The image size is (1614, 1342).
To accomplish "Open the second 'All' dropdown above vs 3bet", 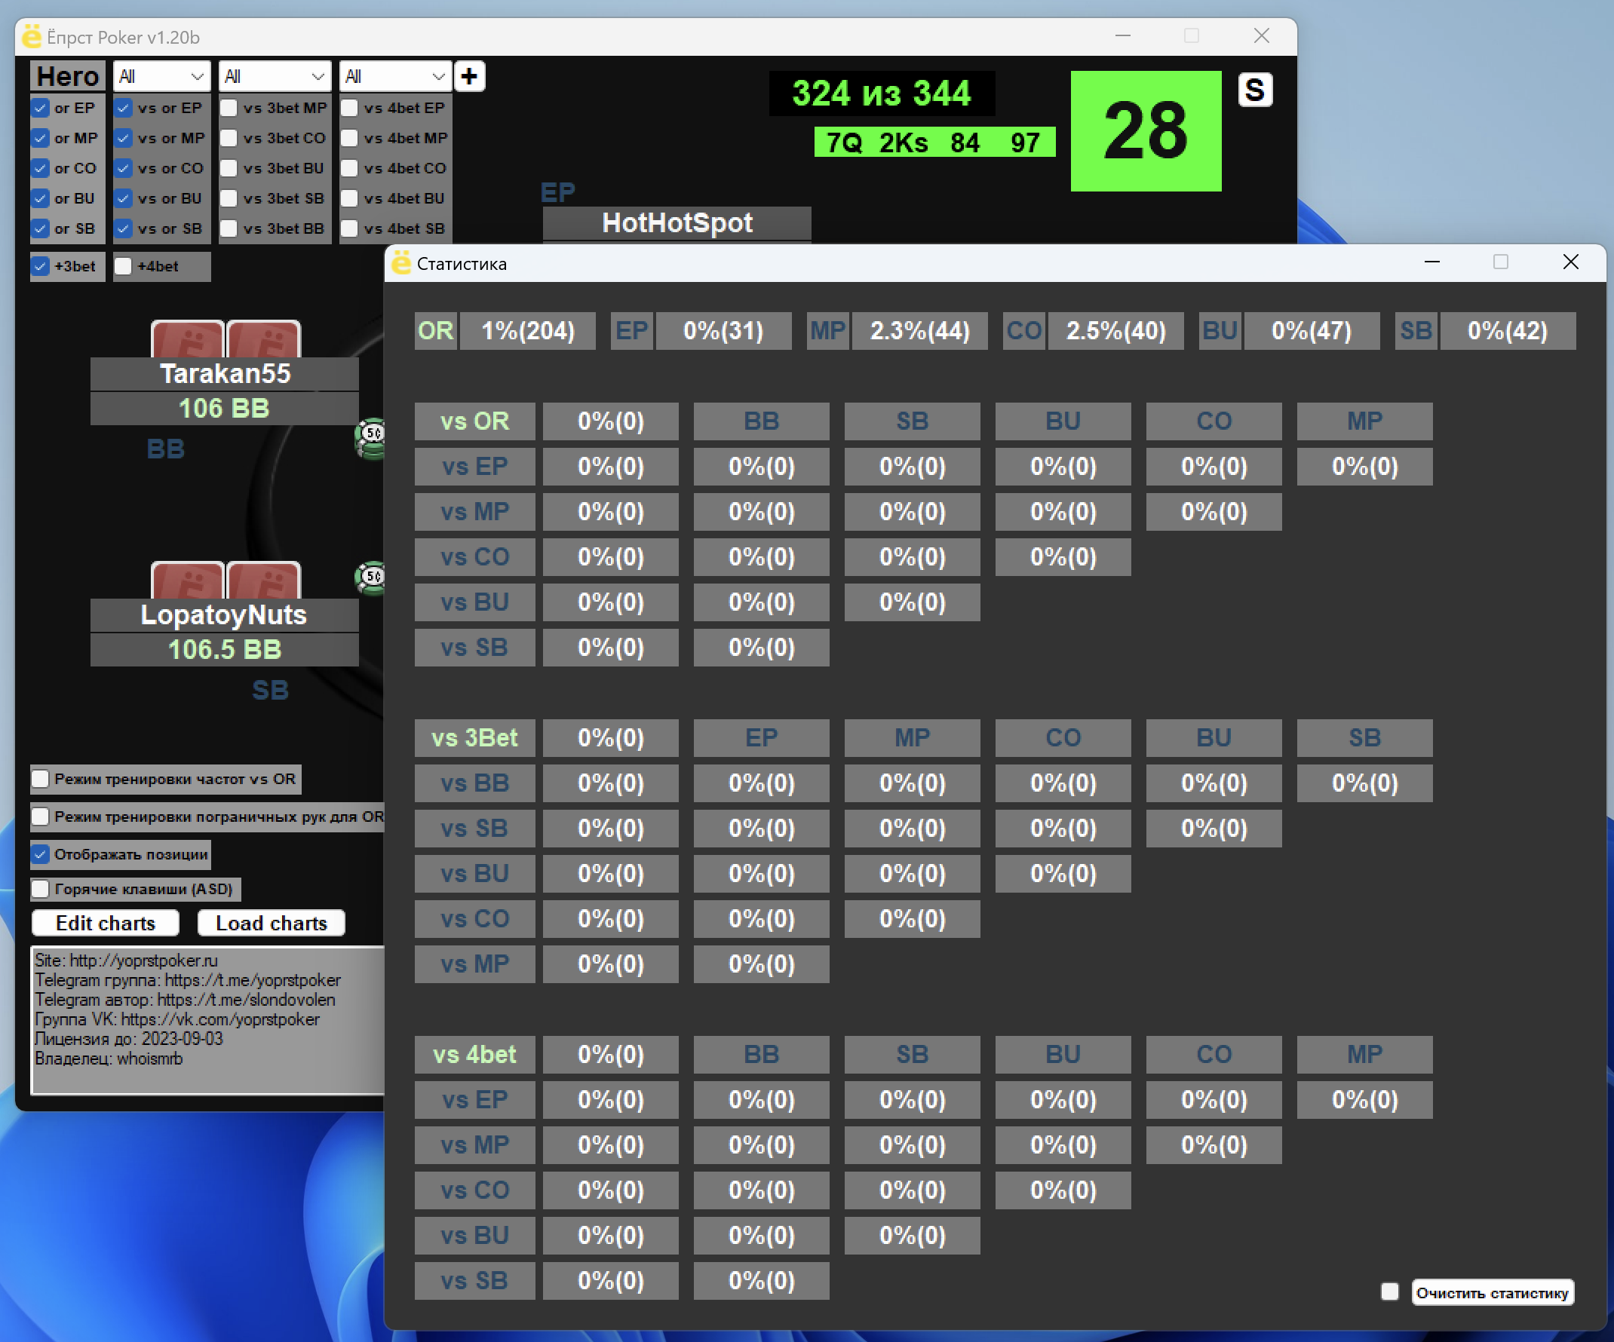I will coord(275,76).
